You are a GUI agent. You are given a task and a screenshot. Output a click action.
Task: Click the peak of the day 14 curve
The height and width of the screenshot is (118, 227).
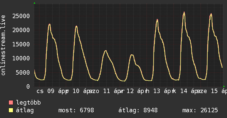[x=184, y=12]
